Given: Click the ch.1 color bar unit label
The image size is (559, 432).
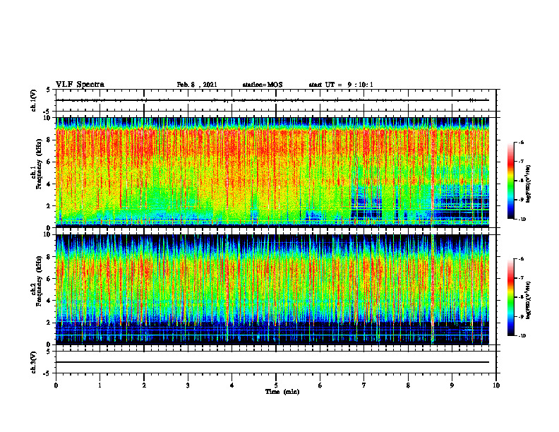Looking at the screenshot, I should (529, 184).
